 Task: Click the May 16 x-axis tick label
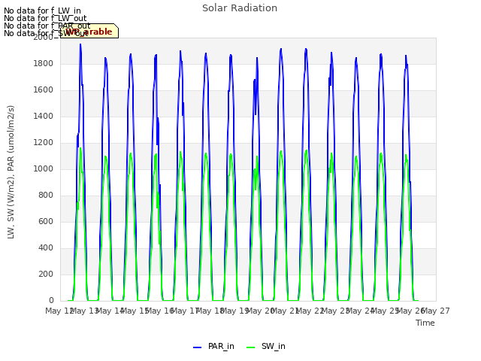point(160,311)
